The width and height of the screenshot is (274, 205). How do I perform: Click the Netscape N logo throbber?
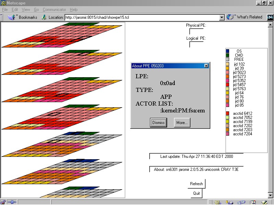coord(270,17)
